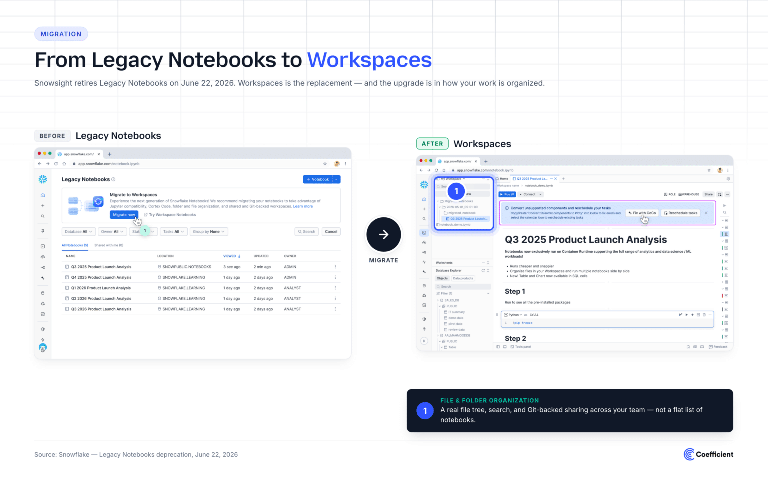
Task: Open kebab menu for Q1 2026 Product Launch Analysis
Action: tap(335, 288)
